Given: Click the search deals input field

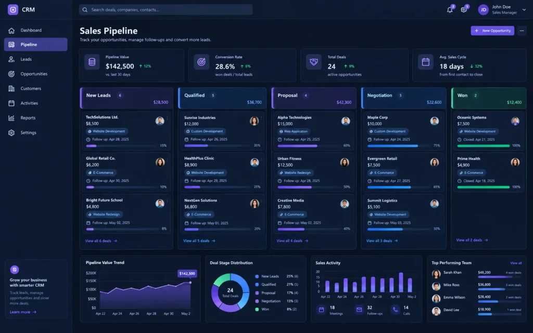Looking at the screenshot, I should pos(166,10).
